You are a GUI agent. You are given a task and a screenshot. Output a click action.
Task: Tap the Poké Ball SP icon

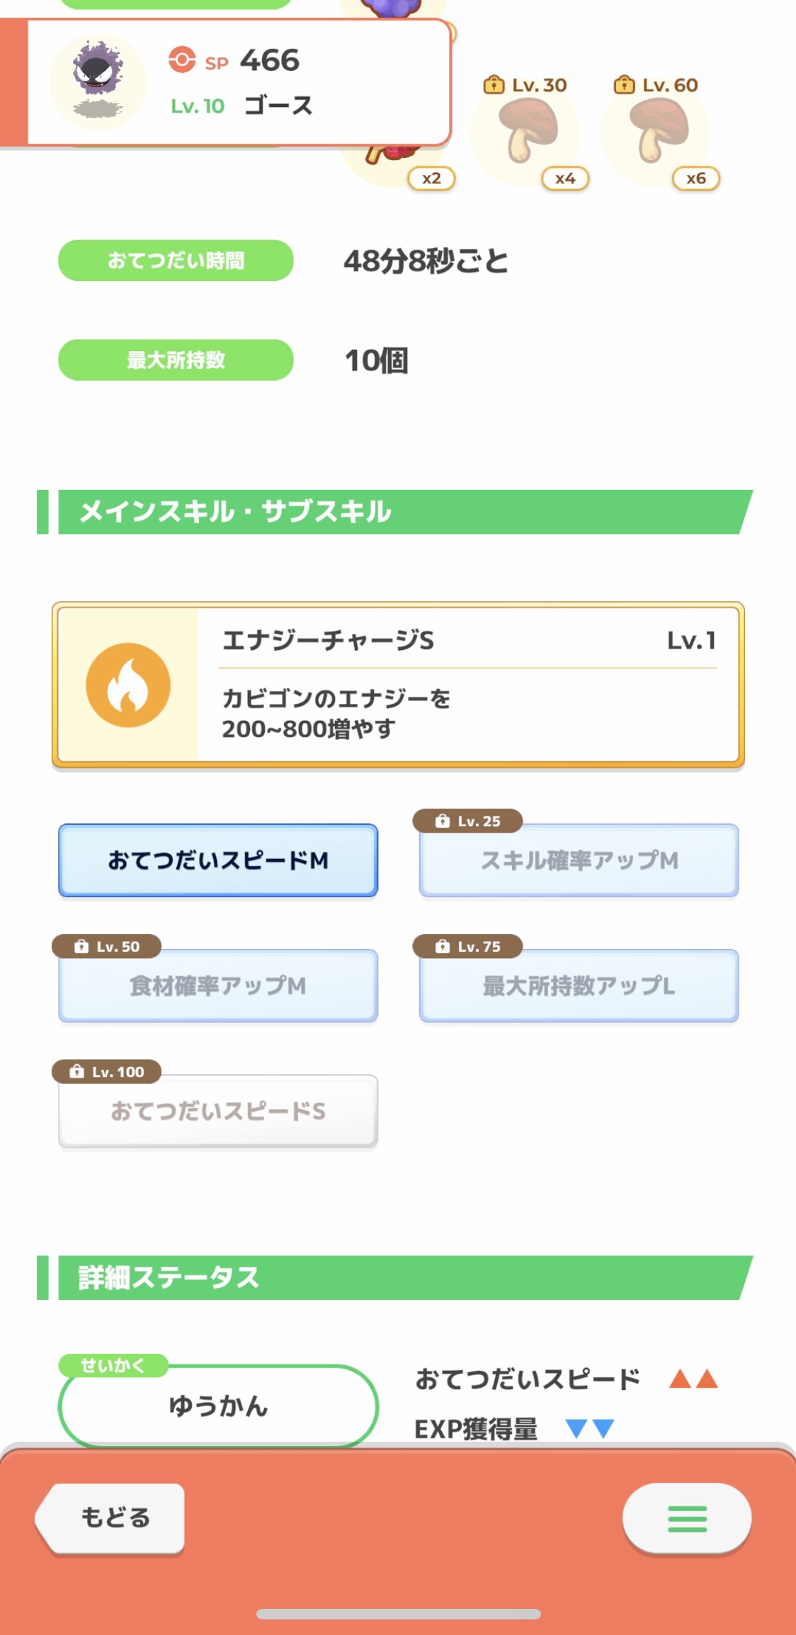point(182,60)
